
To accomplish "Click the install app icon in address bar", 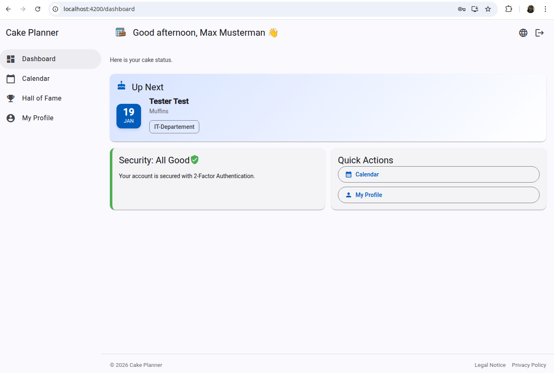I will pos(475,9).
